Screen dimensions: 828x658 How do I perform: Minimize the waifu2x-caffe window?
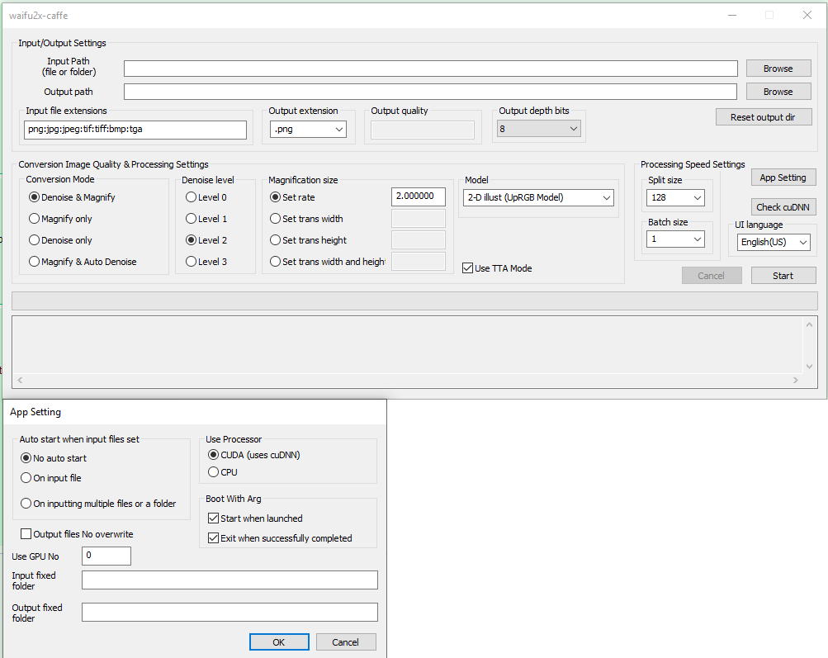732,16
